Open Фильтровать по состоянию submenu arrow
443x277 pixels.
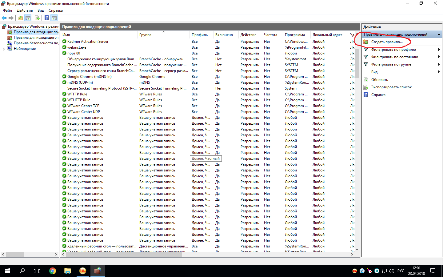(439, 57)
